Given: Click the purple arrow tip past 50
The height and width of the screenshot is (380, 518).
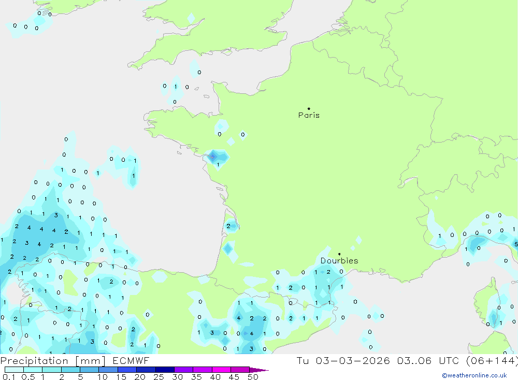Looking at the screenshot, I should (x=260, y=370).
